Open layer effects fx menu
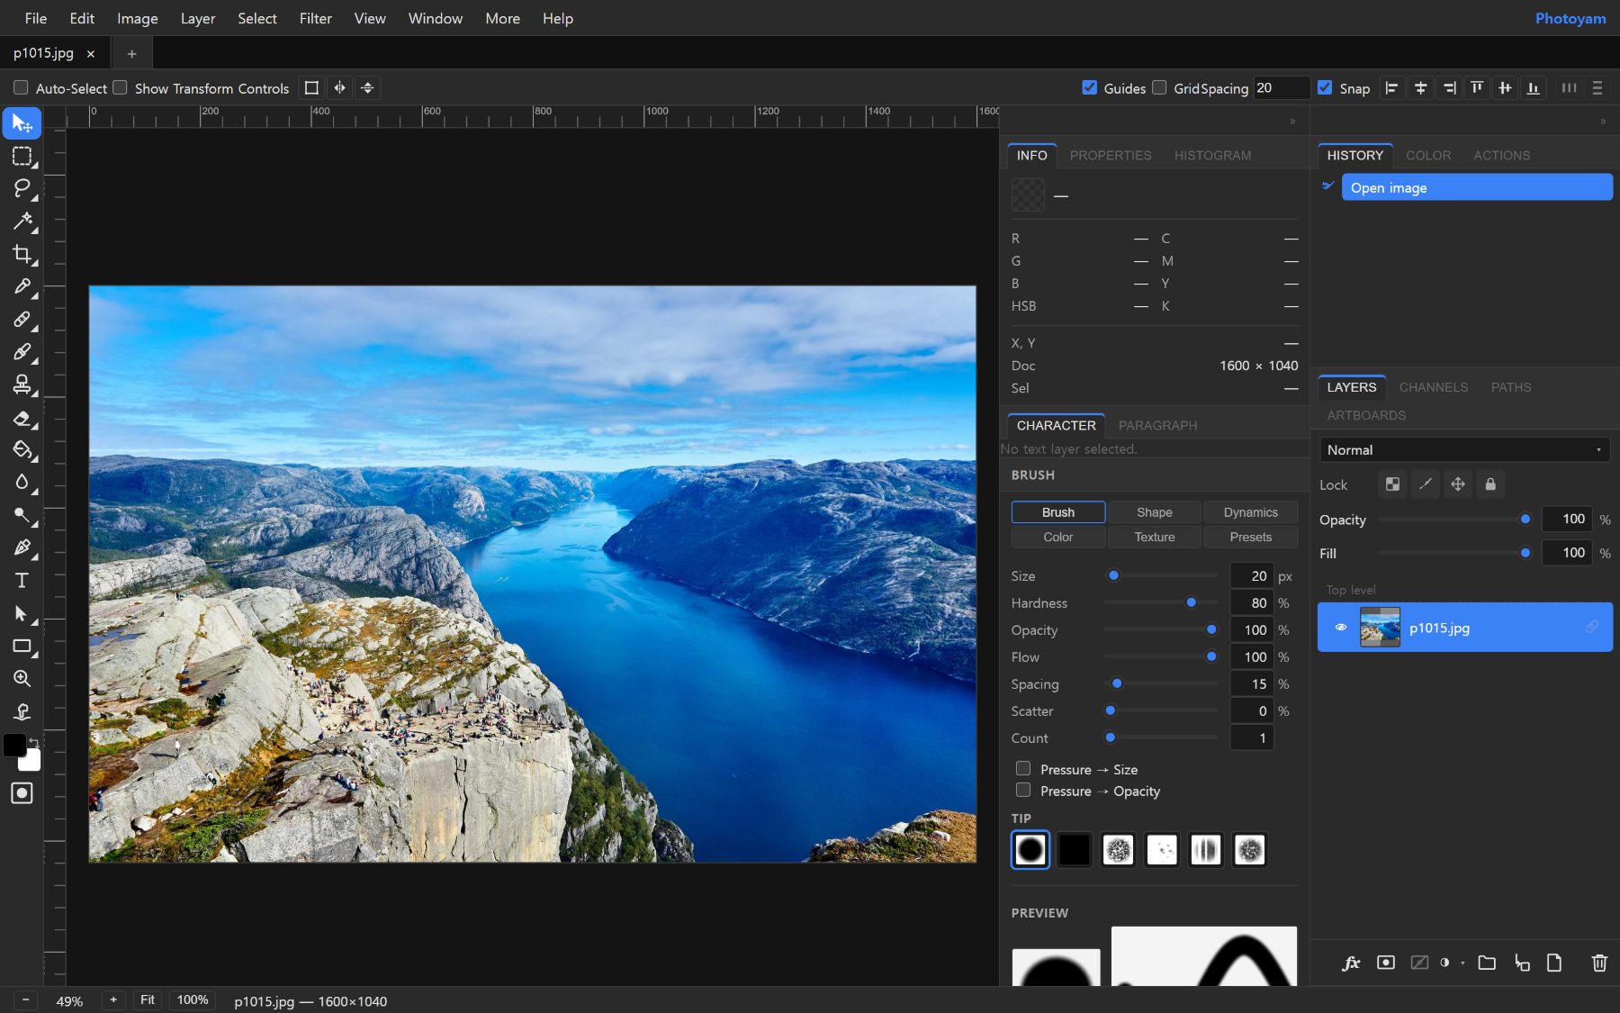Image resolution: width=1620 pixels, height=1013 pixels. pos(1350,963)
